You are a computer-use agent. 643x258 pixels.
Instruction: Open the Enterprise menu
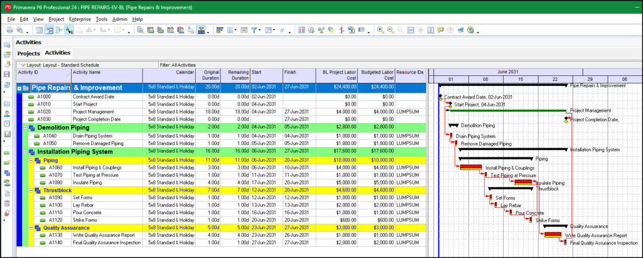point(80,19)
